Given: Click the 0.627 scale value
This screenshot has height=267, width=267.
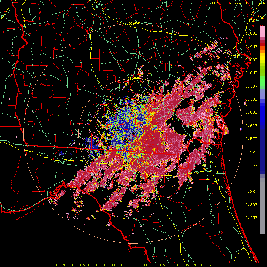Looking at the screenshot, I should 251,126.
